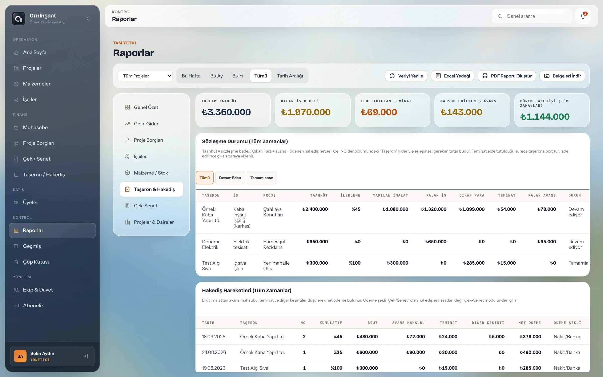Open Malzemeler in the sidebar
The height and width of the screenshot is (377, 603).
(x=52, y=84)
